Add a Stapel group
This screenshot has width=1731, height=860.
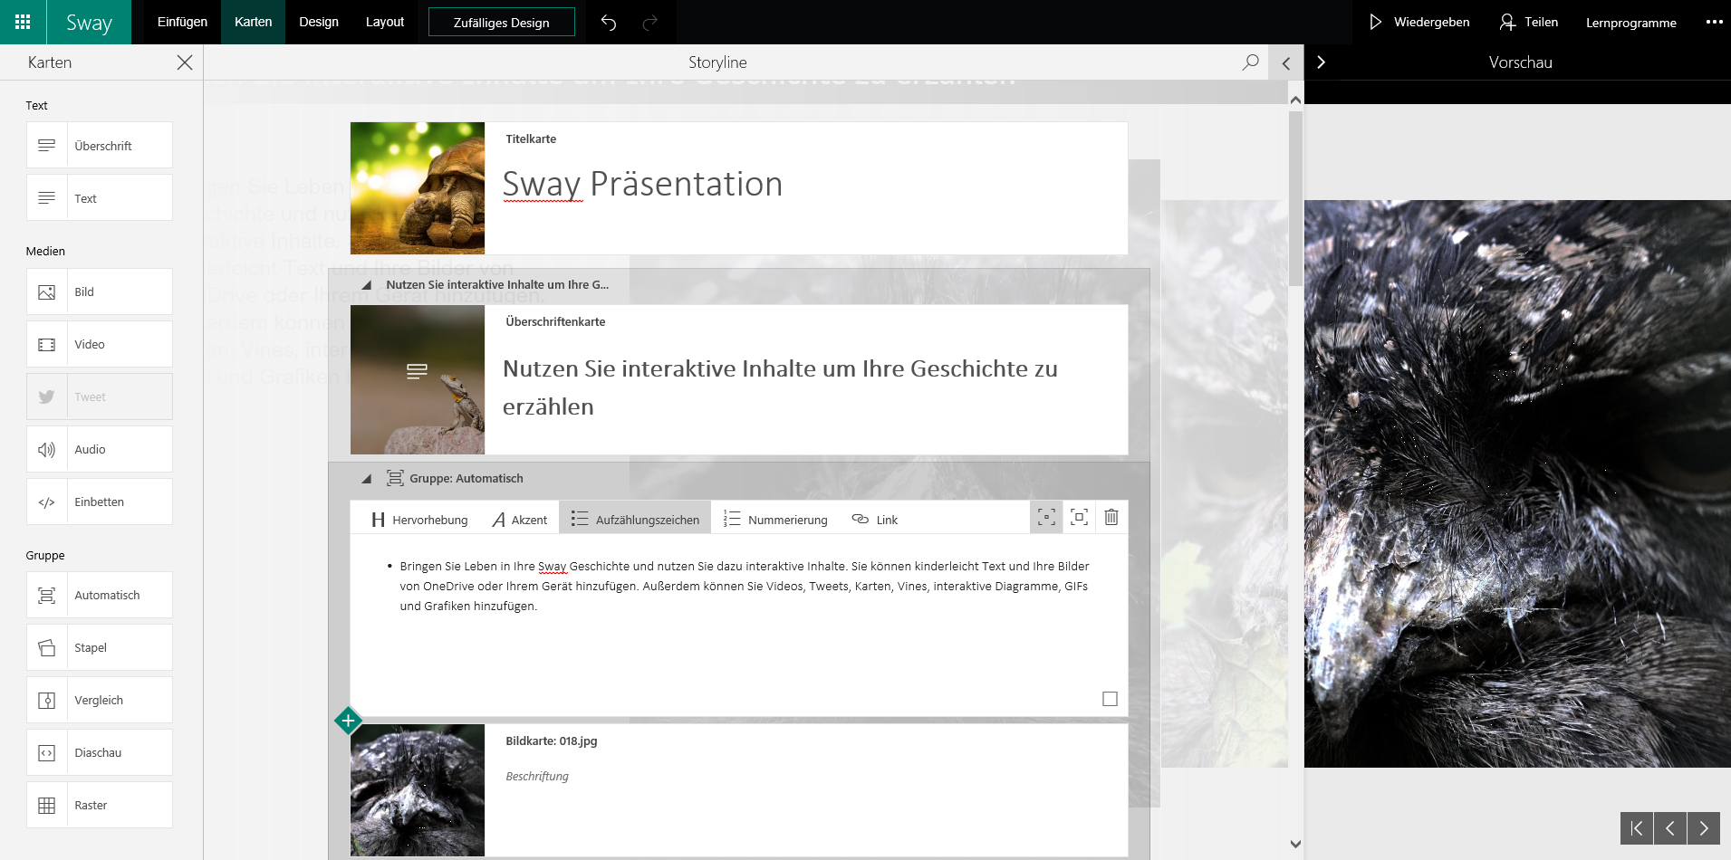[x=100, y=647]
